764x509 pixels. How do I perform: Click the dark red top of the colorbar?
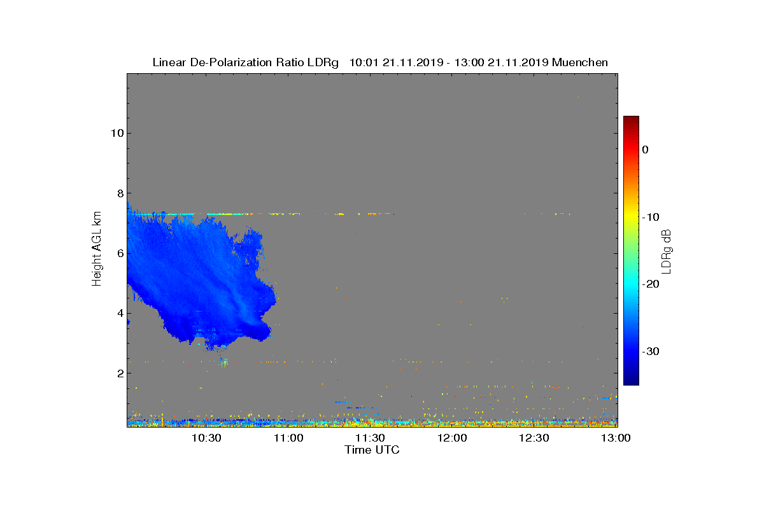631,121
